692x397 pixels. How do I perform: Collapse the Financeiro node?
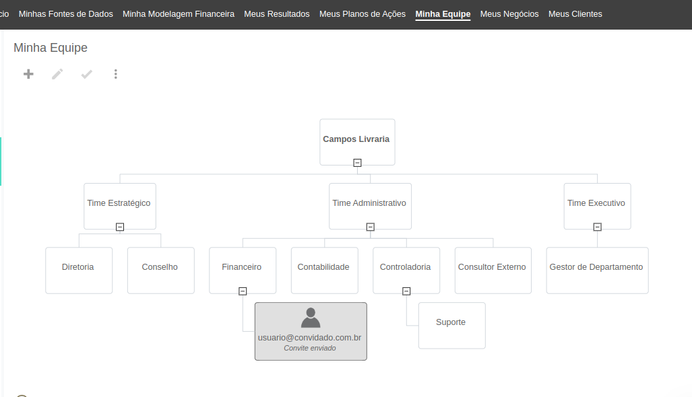(243, 291)
